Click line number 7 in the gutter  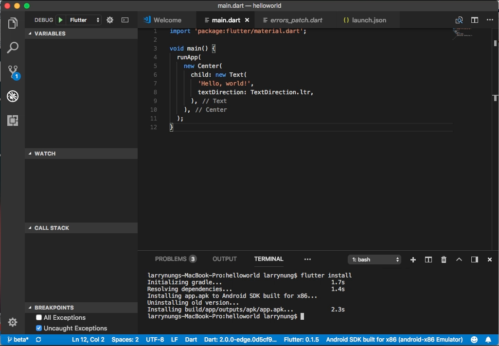coord(155,83)
